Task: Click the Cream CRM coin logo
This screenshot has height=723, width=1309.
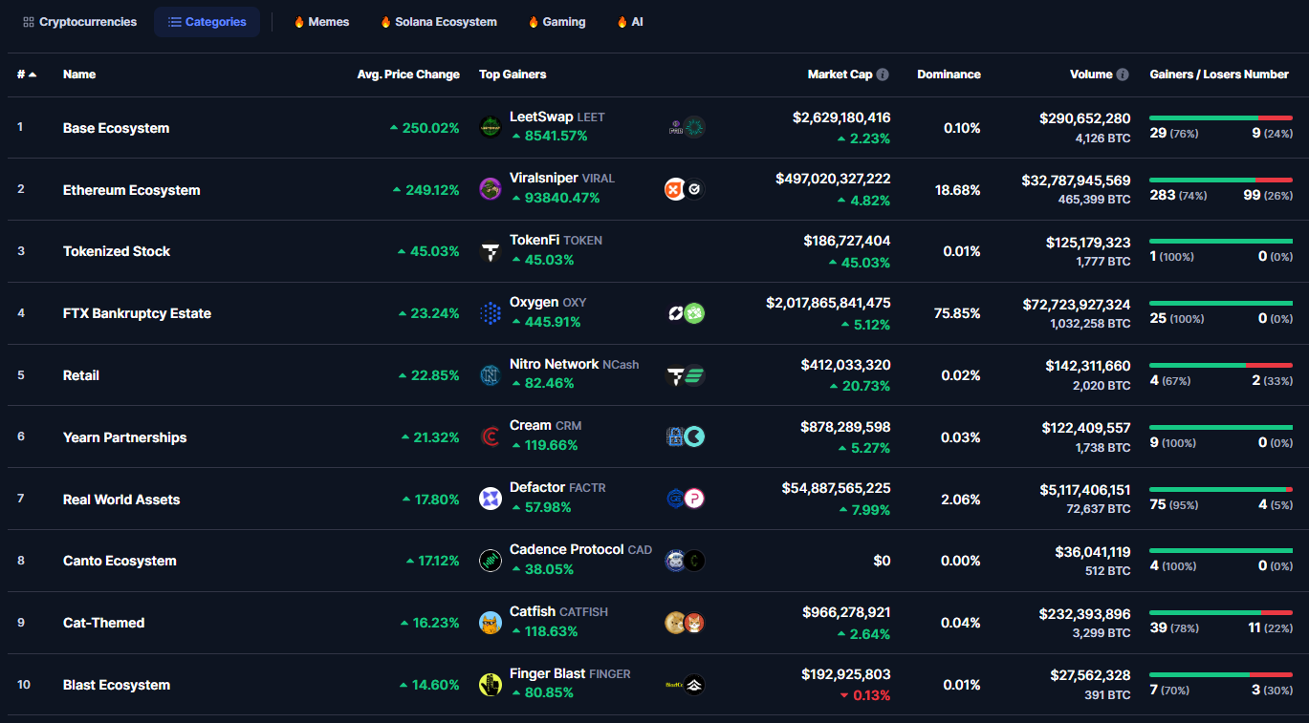Action: pos(491,436)
